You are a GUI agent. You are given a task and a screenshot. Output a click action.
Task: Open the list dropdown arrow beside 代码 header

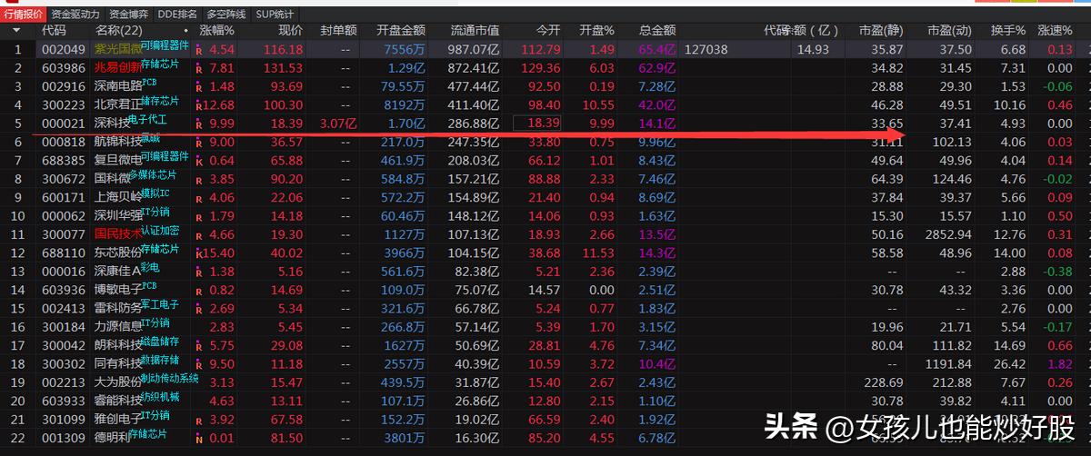(x=17, y=30)
